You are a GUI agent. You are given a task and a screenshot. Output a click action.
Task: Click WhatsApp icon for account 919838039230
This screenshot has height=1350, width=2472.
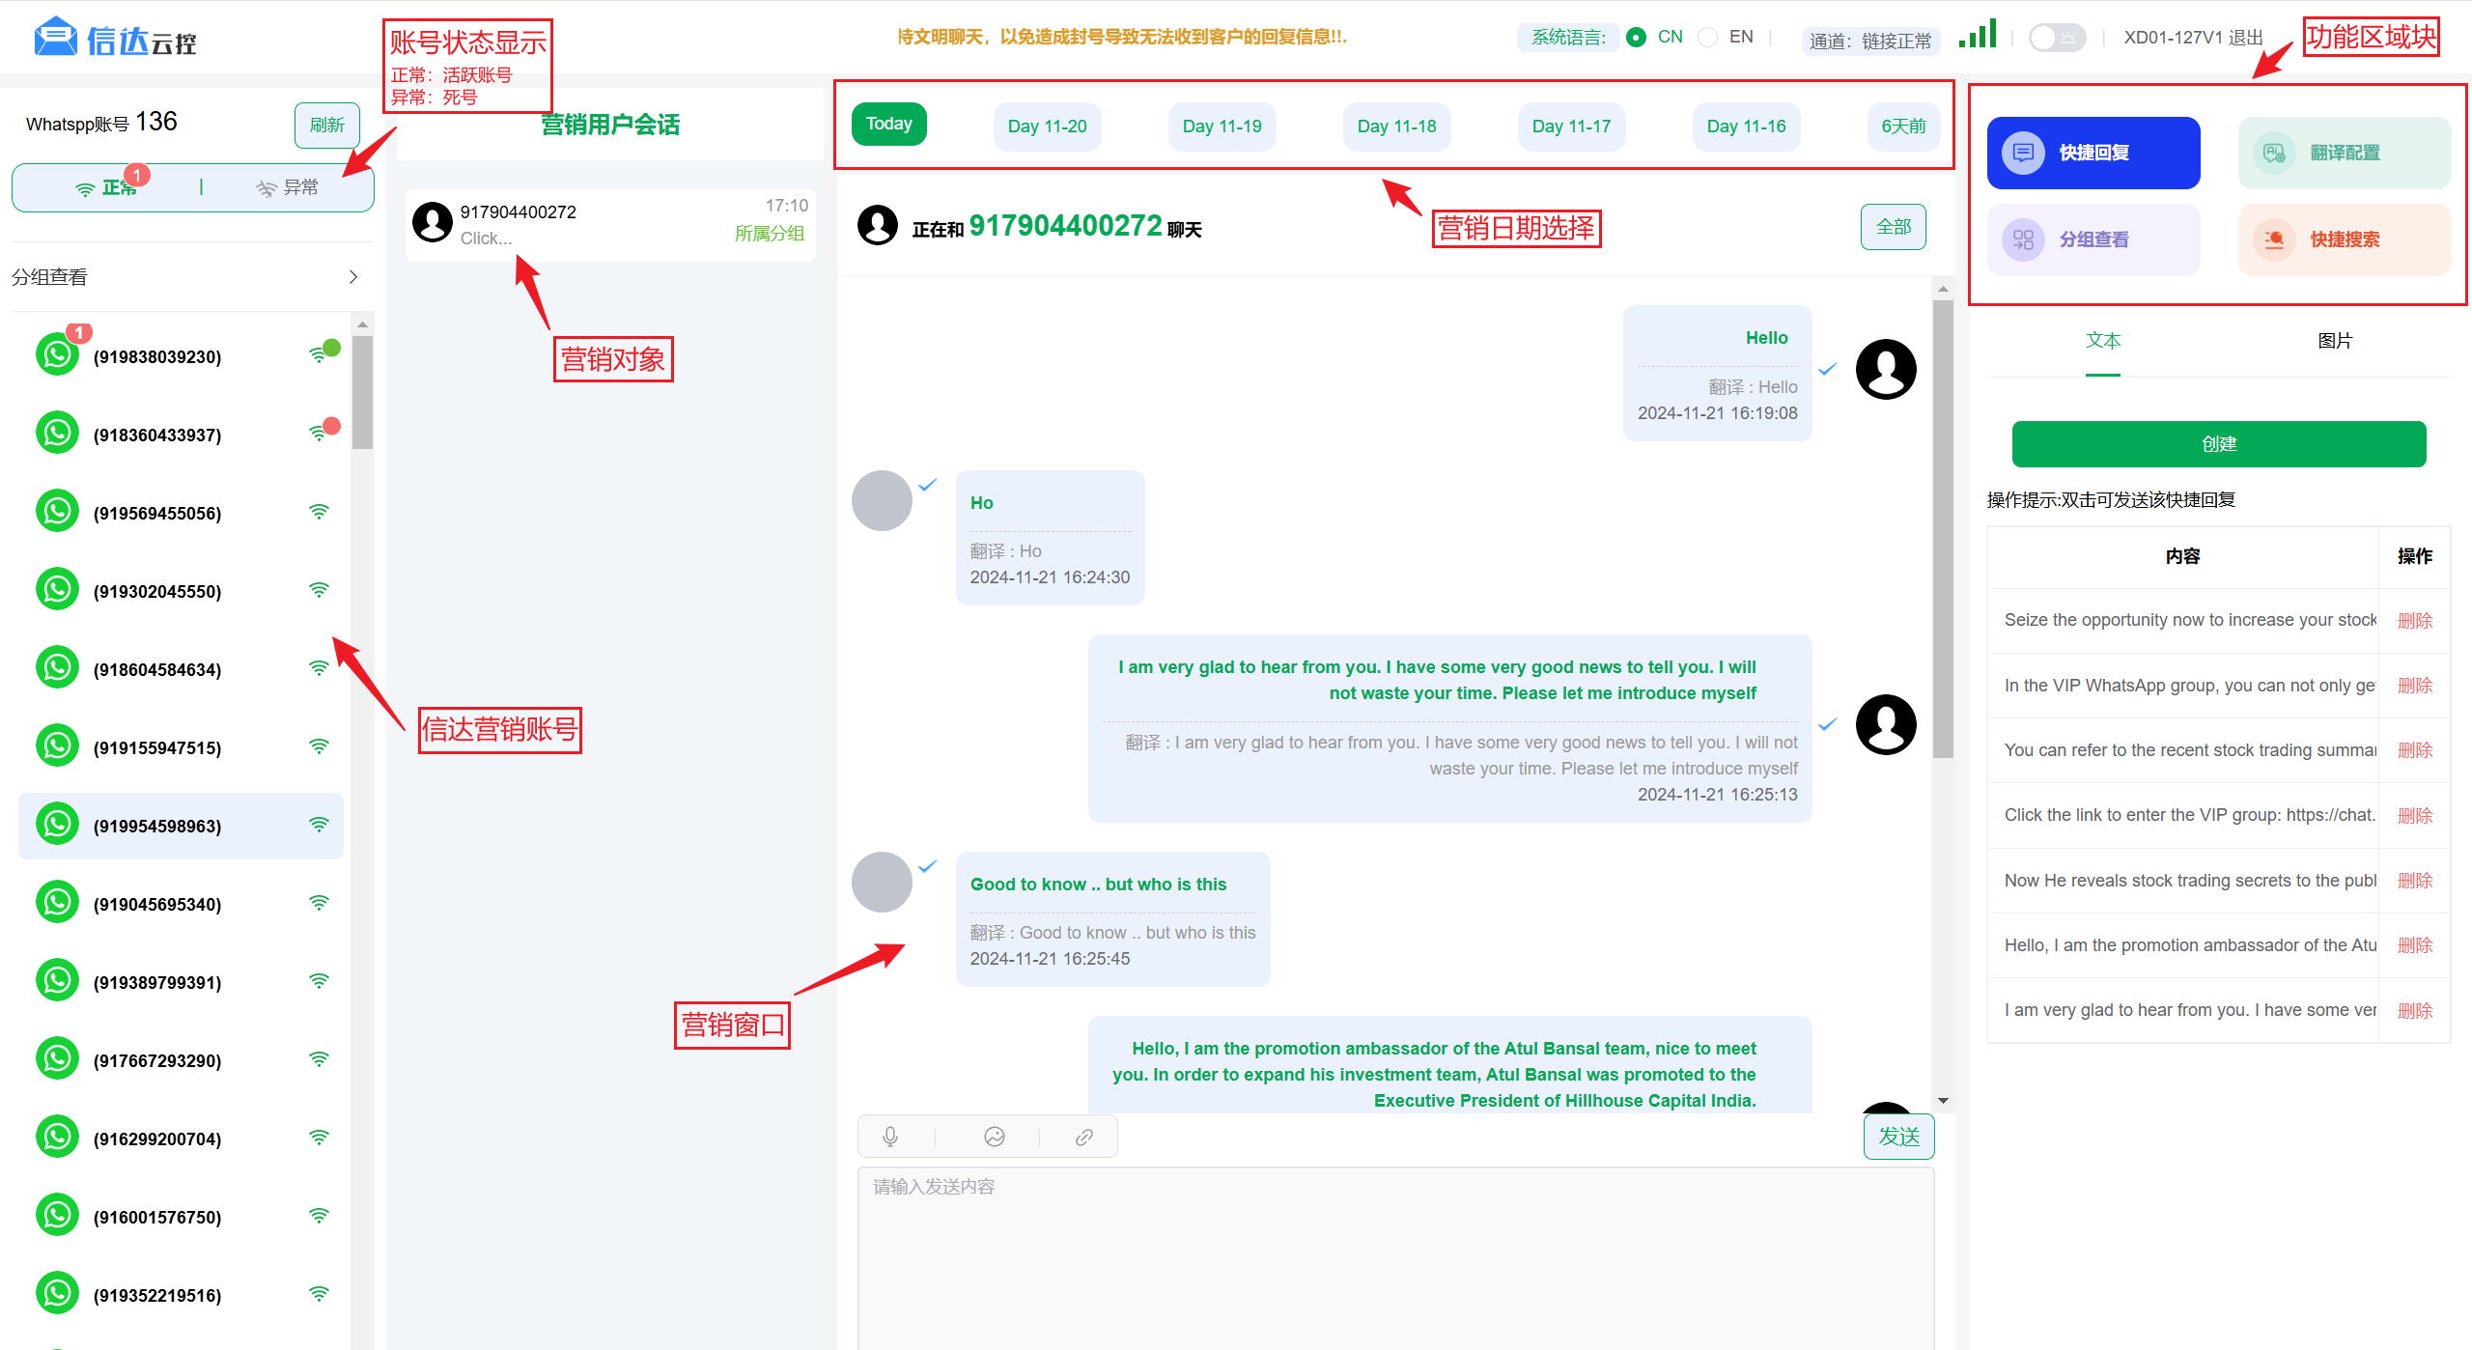point(57,354)
